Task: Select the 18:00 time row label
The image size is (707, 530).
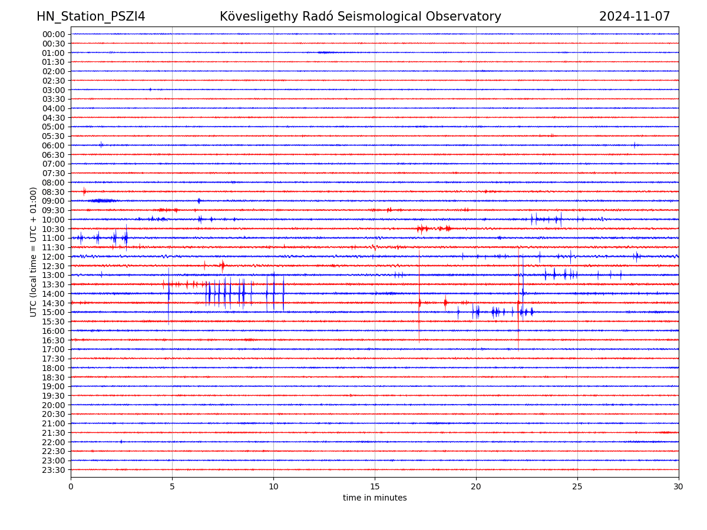Action: [x=54, y=368]
